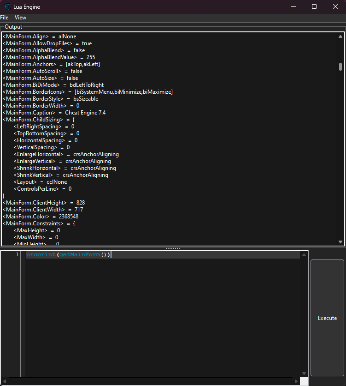Click the script editor scroll left arrow
The image size is (346, 386).
[4, 381]
